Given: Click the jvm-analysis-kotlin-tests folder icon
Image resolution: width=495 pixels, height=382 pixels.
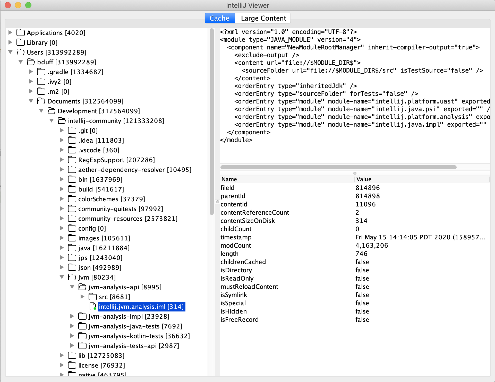Looking at the screenshot, I should click(82, 336).
